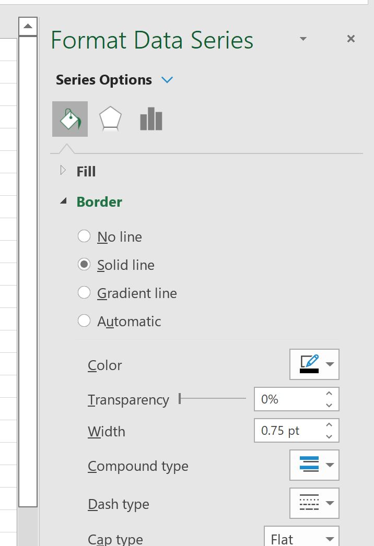Choose the Gradient line option
Viewport: 374px width, 546px height.
[x=84, y=292]
